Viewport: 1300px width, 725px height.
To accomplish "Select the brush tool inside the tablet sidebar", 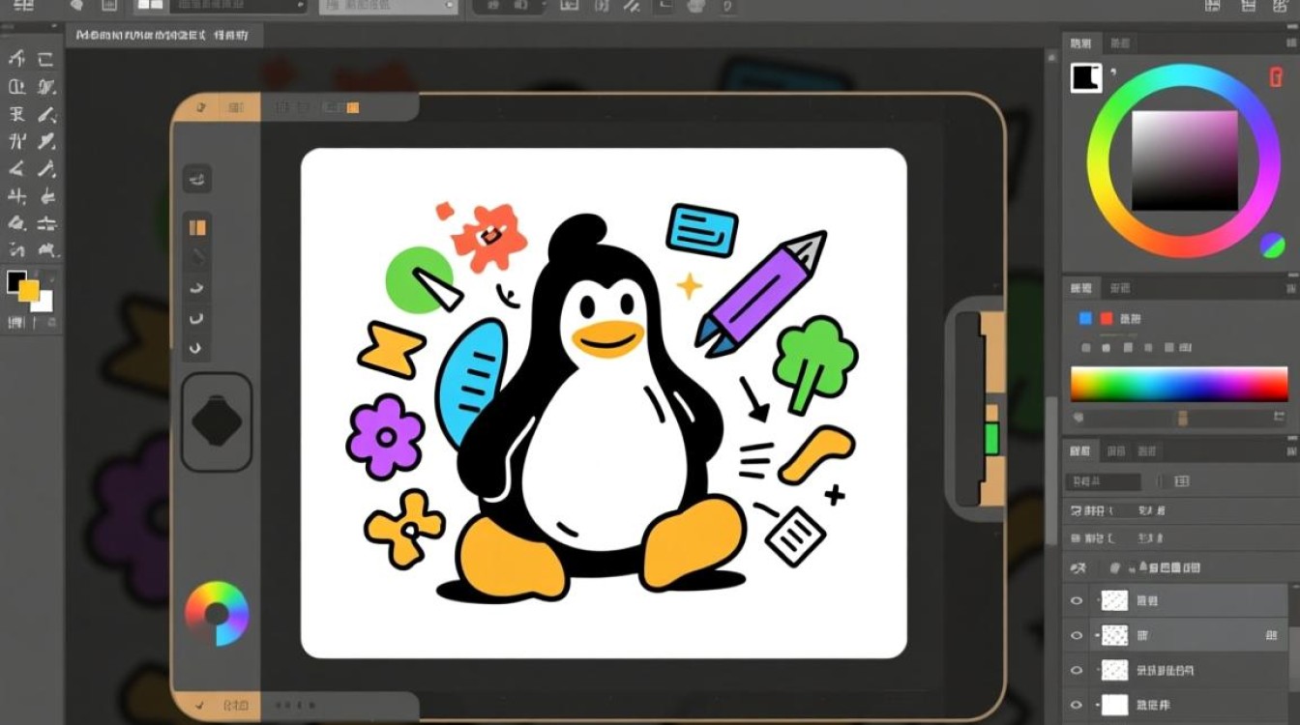I will pos(197,257).
